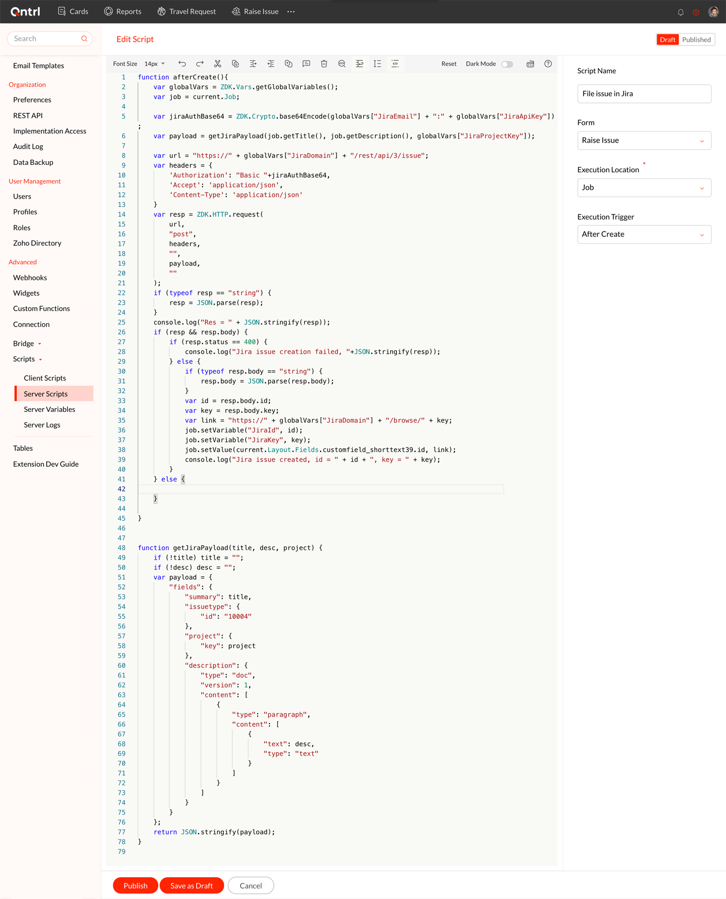This screenshot has width=726, height=899.
Task: Expand the Bridge section in sidebar
Action: 27,344
